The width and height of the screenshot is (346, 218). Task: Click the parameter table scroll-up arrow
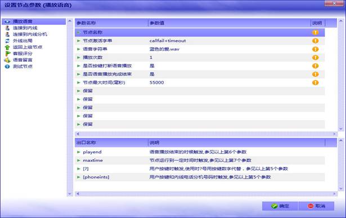coord(341,21)
